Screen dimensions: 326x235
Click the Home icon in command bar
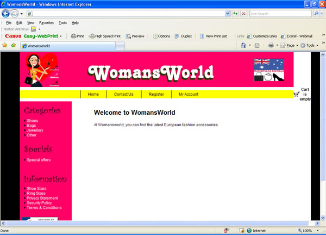point(244,46)
